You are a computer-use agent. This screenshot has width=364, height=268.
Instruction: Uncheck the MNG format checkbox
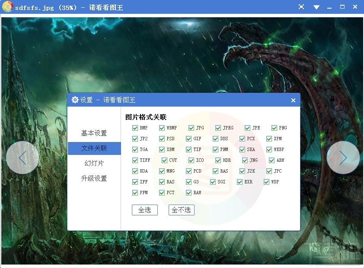pos(162,171)
